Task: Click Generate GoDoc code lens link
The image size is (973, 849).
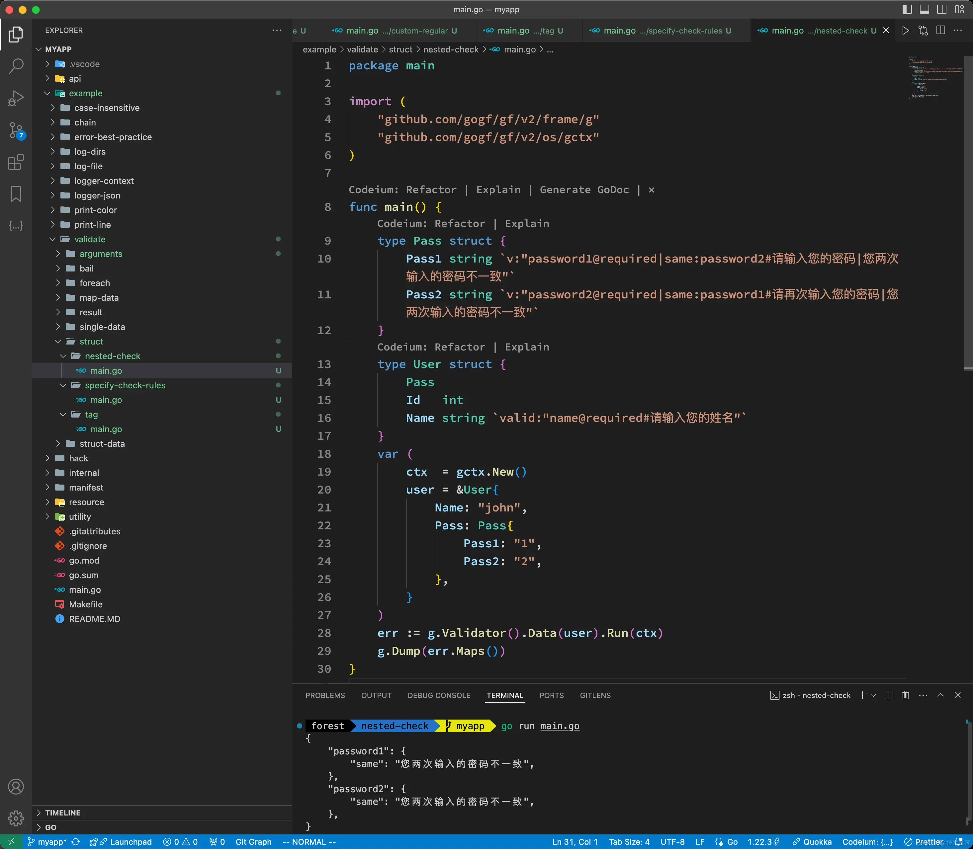Action: (584, 190)
